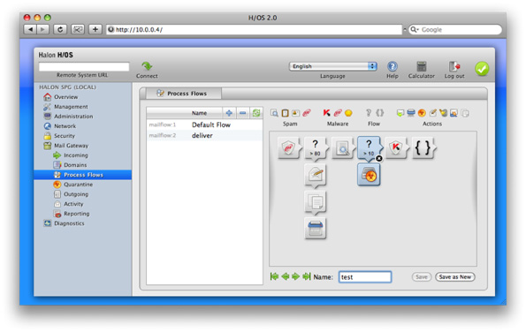Open Quarantine under Mail Gateway

pos(78,185)
